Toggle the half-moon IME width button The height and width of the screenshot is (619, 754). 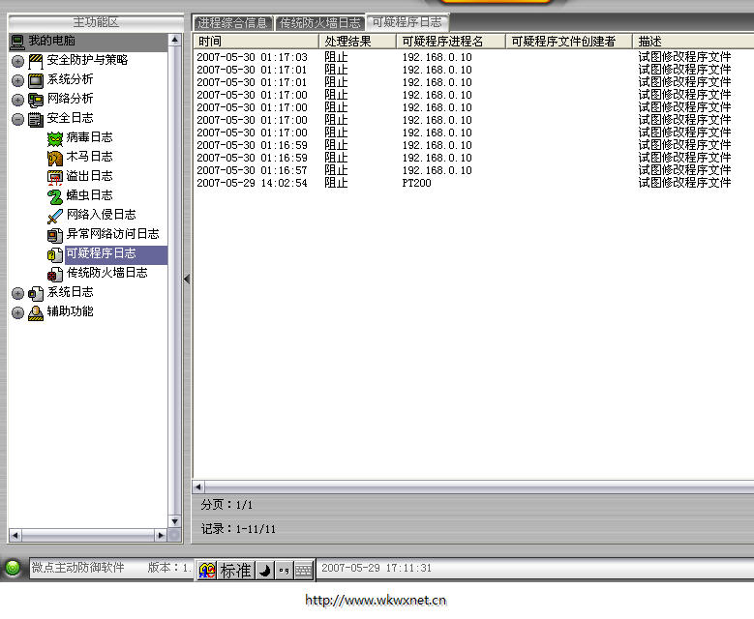pyautogui.click(x=264, y=571)
